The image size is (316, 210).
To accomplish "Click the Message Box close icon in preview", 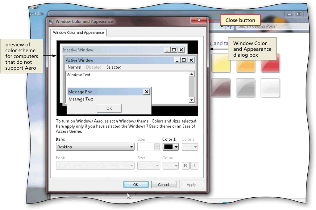I will 147,92.
